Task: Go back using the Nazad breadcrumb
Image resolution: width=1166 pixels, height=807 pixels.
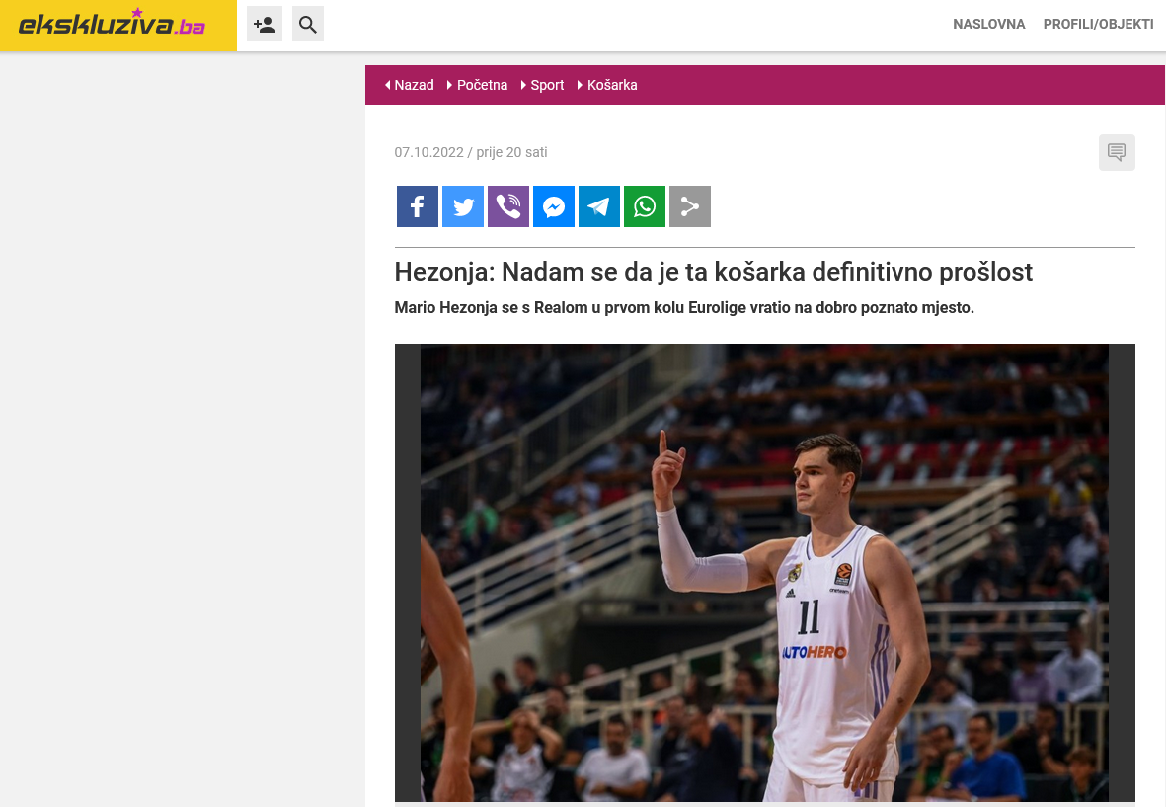Action: coord(409,85)
